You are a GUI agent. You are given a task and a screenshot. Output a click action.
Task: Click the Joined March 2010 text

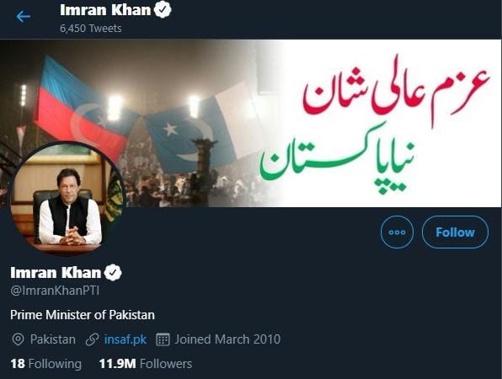pyautogui.click(x=227, y=339)
